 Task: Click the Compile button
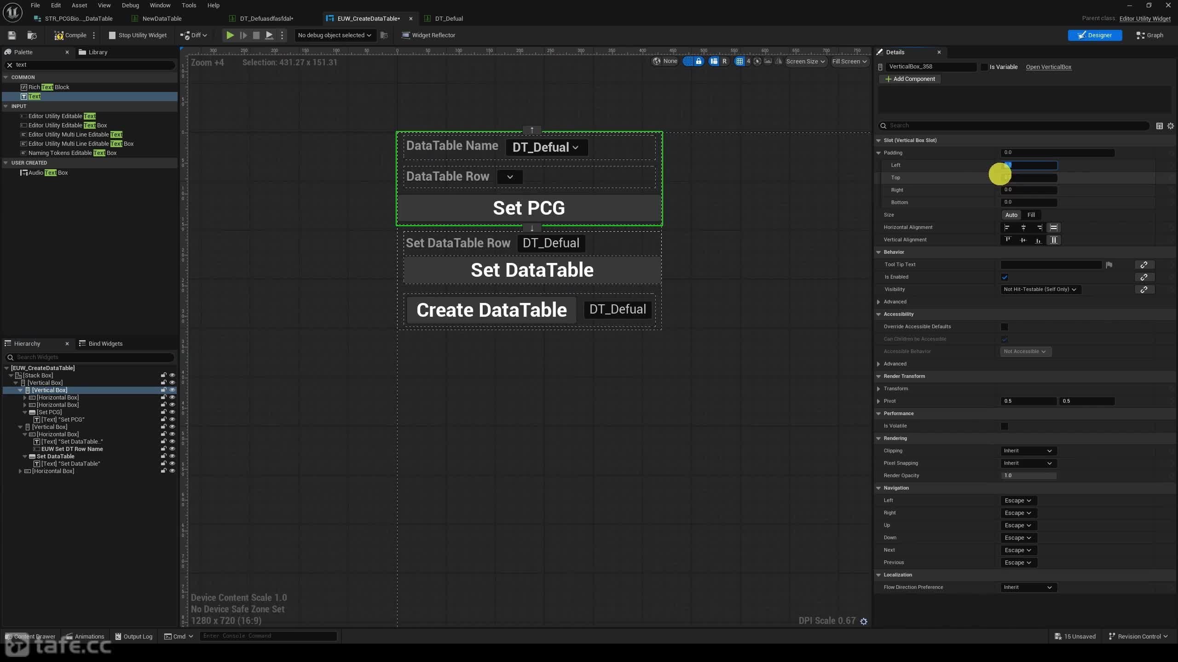70,35
